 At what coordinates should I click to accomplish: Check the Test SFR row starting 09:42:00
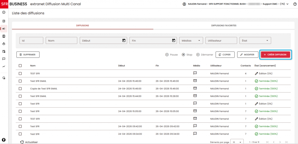[20, 126]
